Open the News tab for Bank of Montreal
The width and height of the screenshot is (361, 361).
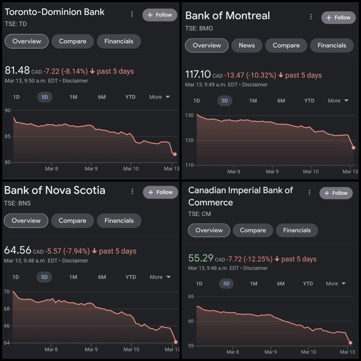[x=247, y=45]
